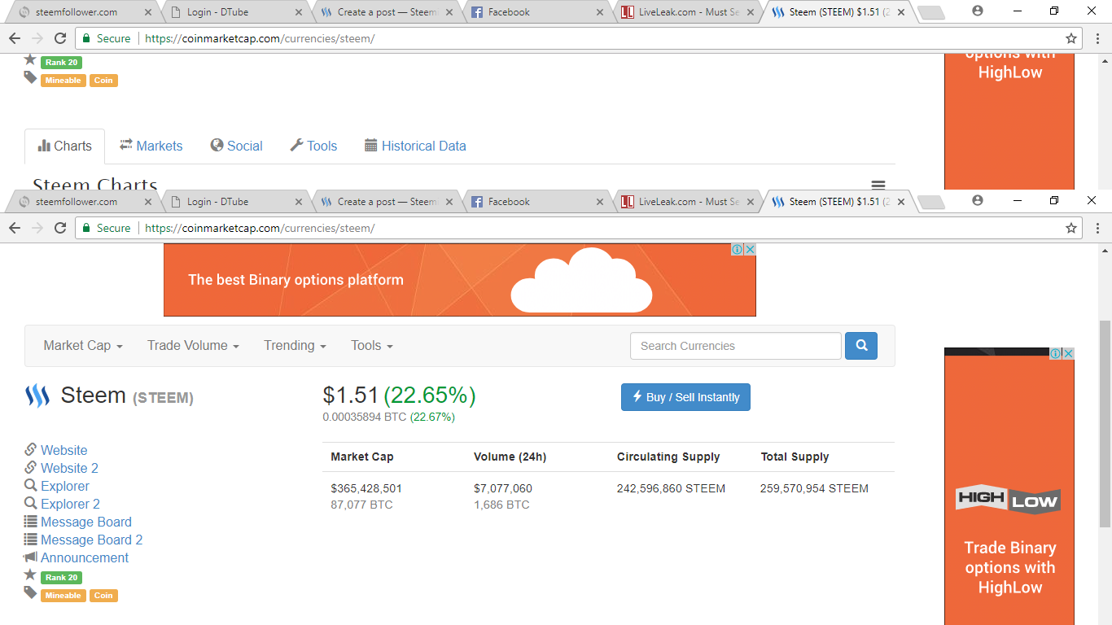Viewport: 1112px width, 625px height.
Task: Click bookmark star in lower browser window
Action: click(1071, 228)
